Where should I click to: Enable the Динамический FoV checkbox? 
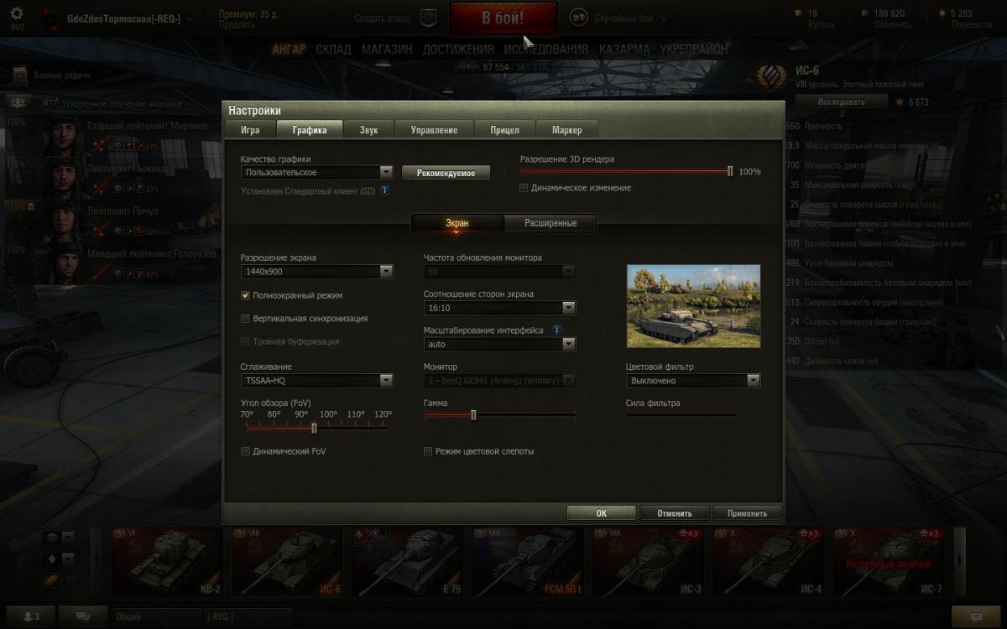click(x=245, y=451)
